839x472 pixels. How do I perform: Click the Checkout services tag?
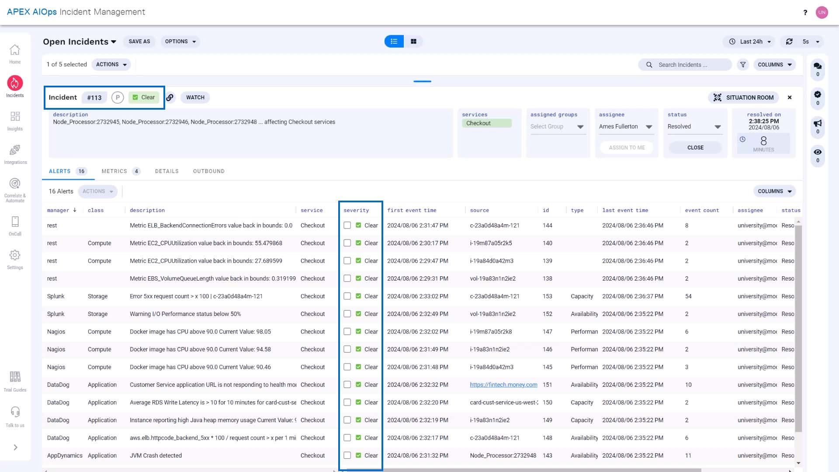pos(487,123)
